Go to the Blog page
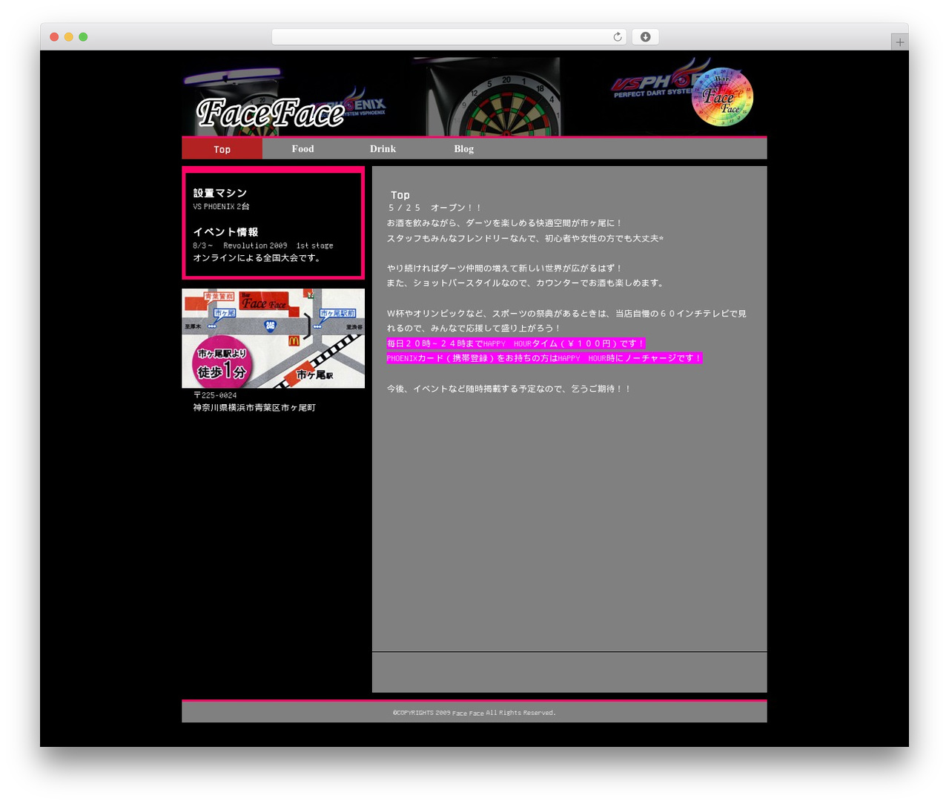This screenshot has height=804, width=949. 463,149
